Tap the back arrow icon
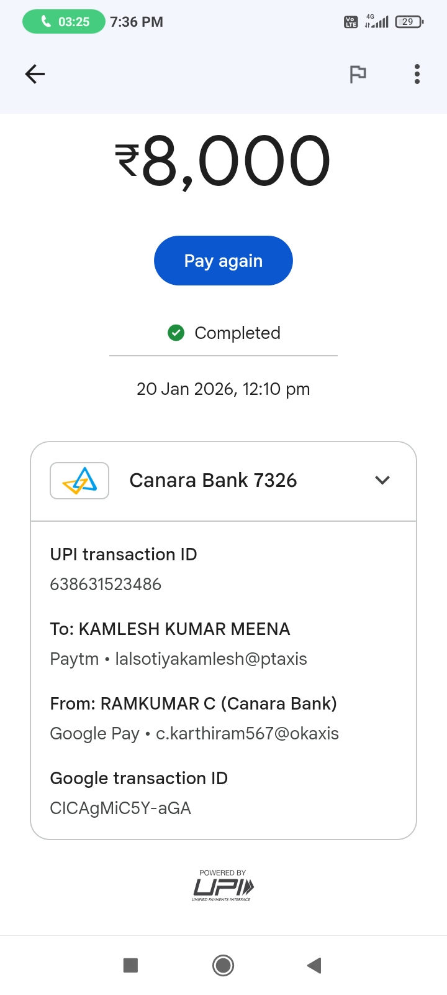Image resolution: width=447 pixels, height=995 pixels. (35, 75)
